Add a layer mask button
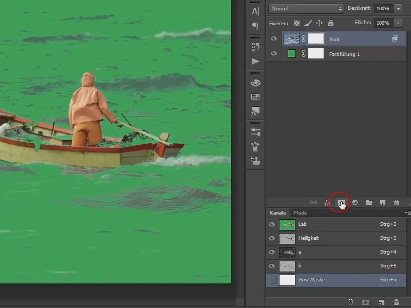Viewport: 411px width, 308px height. (x=341, y=203)
